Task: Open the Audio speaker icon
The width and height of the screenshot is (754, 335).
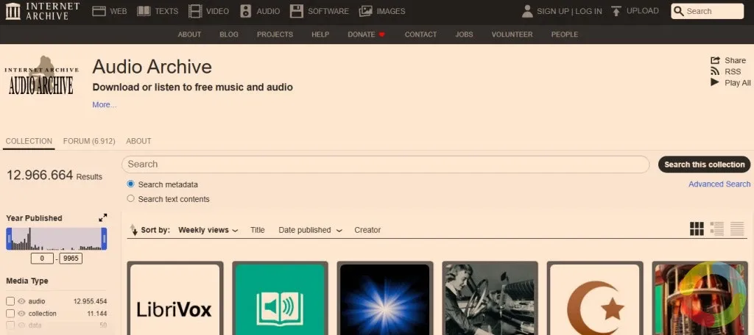Action: [246, 11]
